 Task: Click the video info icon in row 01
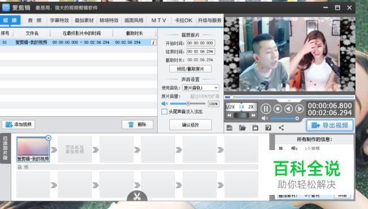pyautogui.click(x=153, y=42)
